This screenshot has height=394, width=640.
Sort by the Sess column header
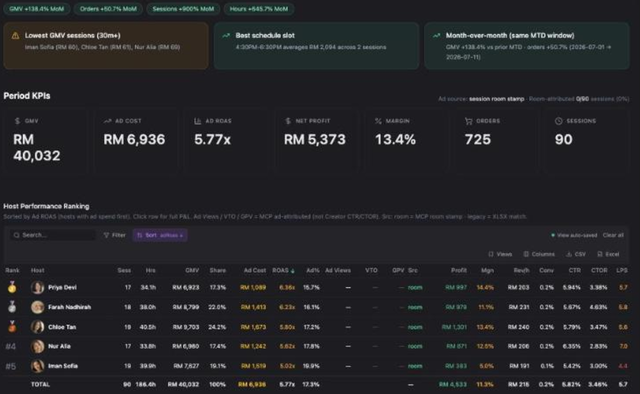(124, 270)
